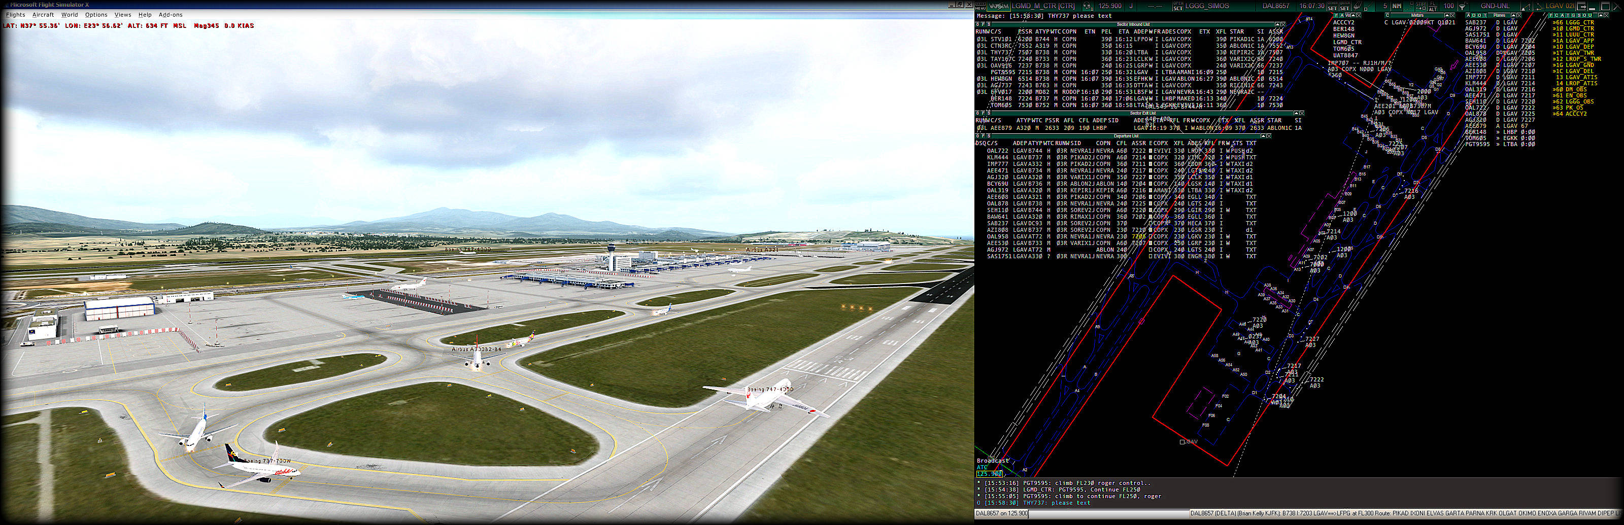Toggle T filter in Planes panel
This screenshot has height=525, width=1624.
tap(1485, 15)
